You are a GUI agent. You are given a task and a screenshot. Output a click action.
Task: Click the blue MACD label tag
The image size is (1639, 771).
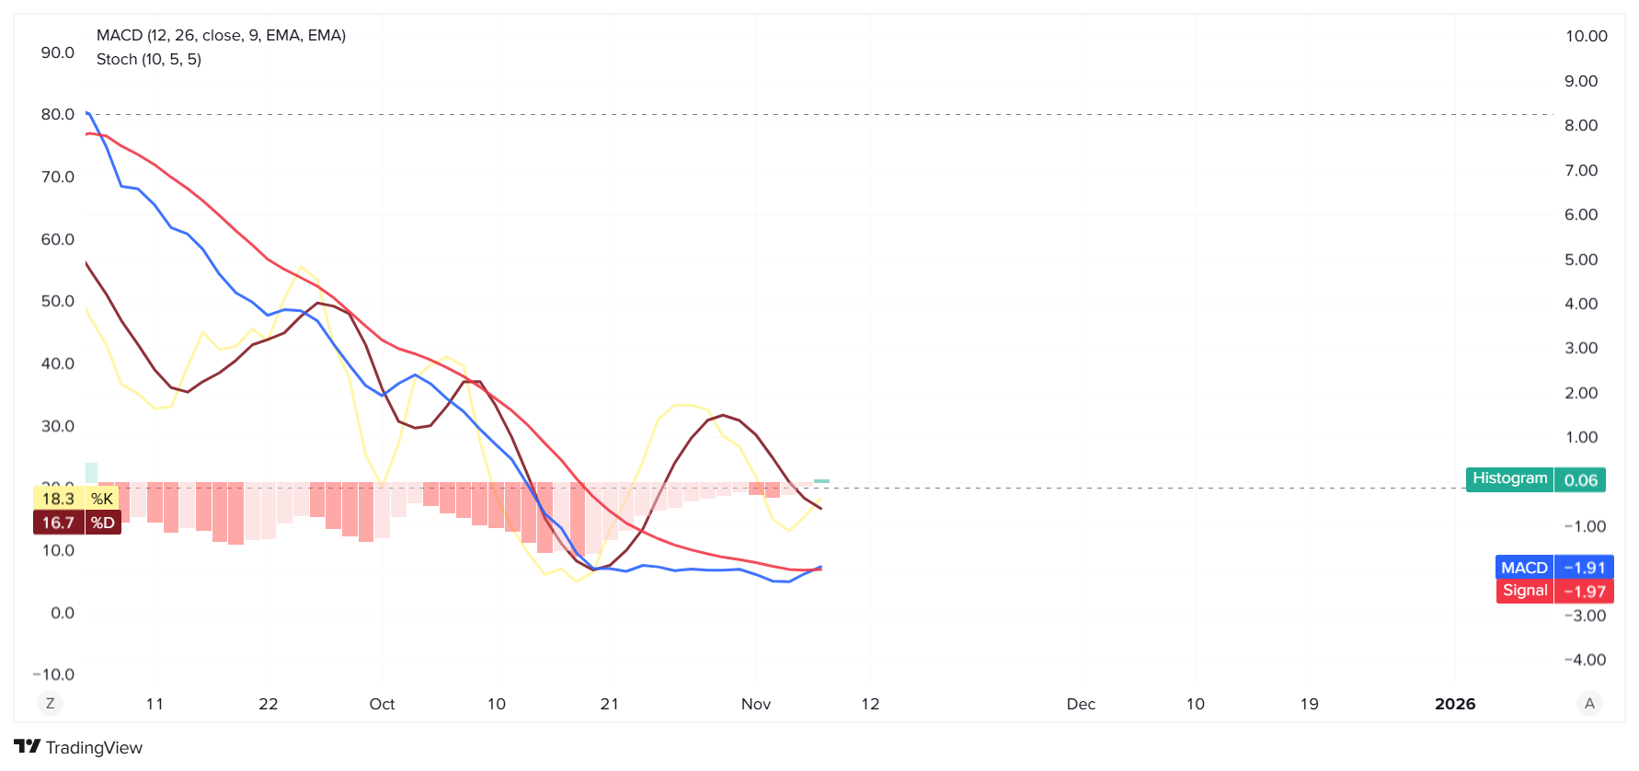coord(1524,568)
